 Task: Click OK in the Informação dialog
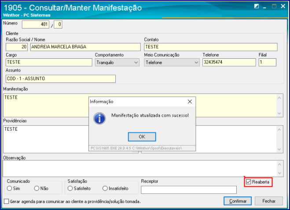click(142, 137)
